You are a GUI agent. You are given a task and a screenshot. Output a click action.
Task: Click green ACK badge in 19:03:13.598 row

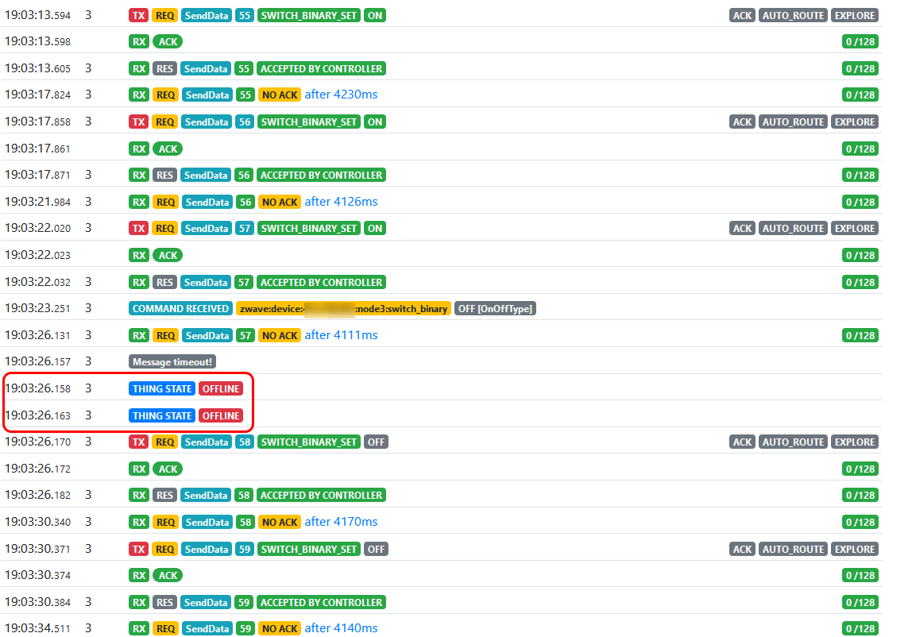[x=168, y=42]
